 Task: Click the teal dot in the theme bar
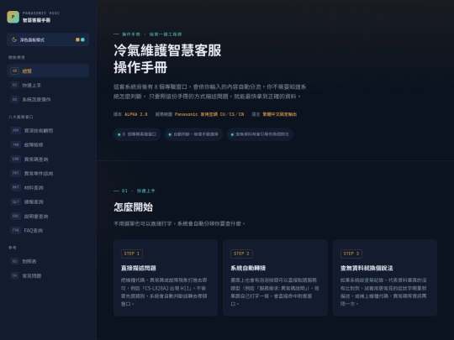(x=82, y=39)
